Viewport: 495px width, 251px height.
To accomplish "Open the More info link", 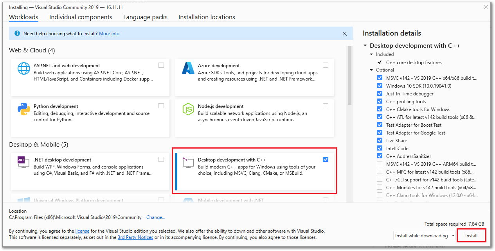I will 109,34.
